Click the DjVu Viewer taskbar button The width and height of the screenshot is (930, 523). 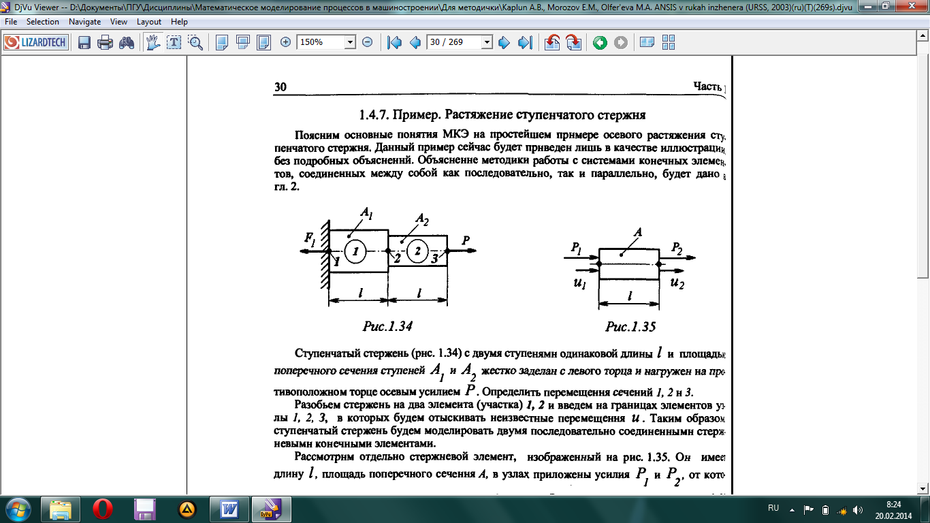tap(272, 509)
